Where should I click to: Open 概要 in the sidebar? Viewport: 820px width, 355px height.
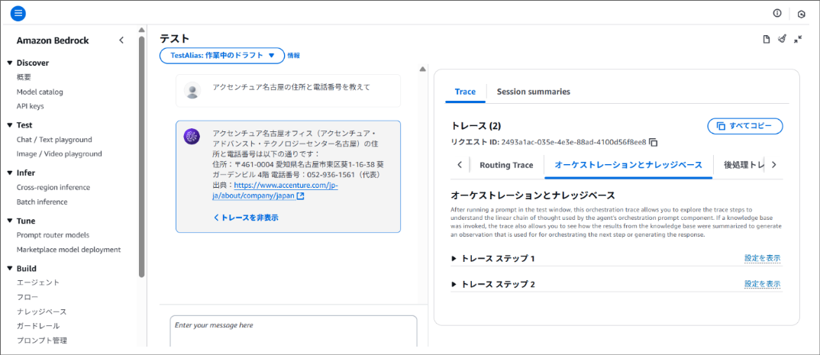pos(24,77)
